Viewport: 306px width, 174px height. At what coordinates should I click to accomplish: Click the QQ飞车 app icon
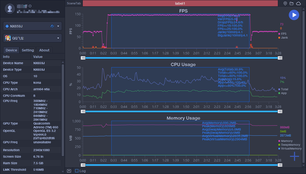8,38
